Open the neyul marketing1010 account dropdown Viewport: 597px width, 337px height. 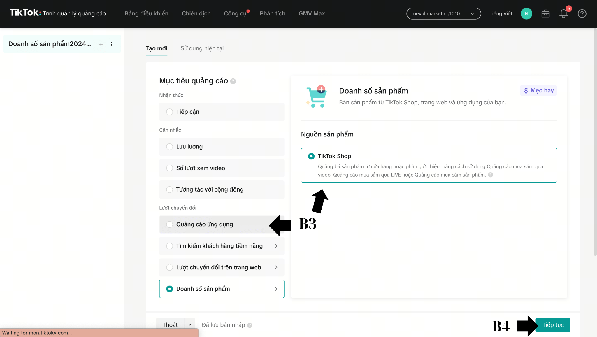click(443, 14)
